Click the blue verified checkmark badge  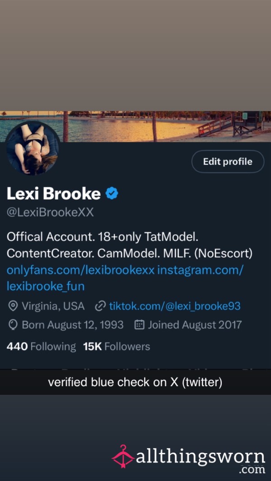pyautogui.click(x=112, y=194)
